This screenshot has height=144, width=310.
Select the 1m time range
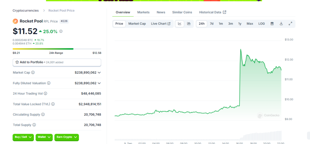(x=221, y=24)
